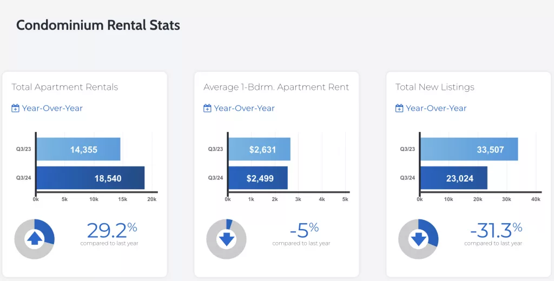Open Year-Over-Year under Total New Listings

[436, 108]
